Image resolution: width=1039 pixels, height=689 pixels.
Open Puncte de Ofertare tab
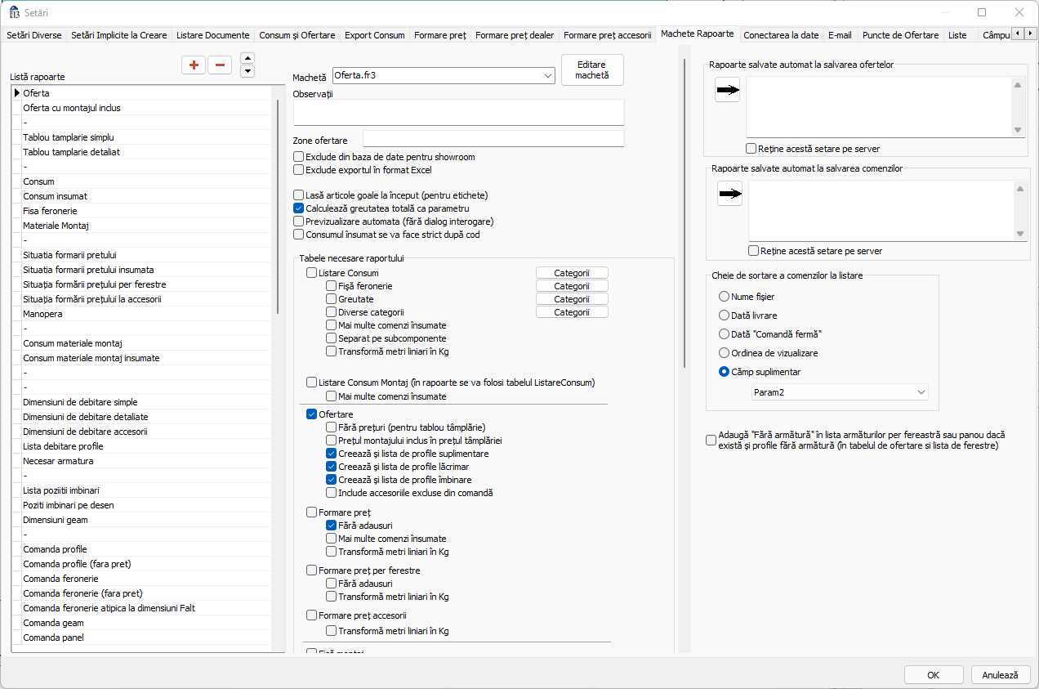click(x=900, y=35)
